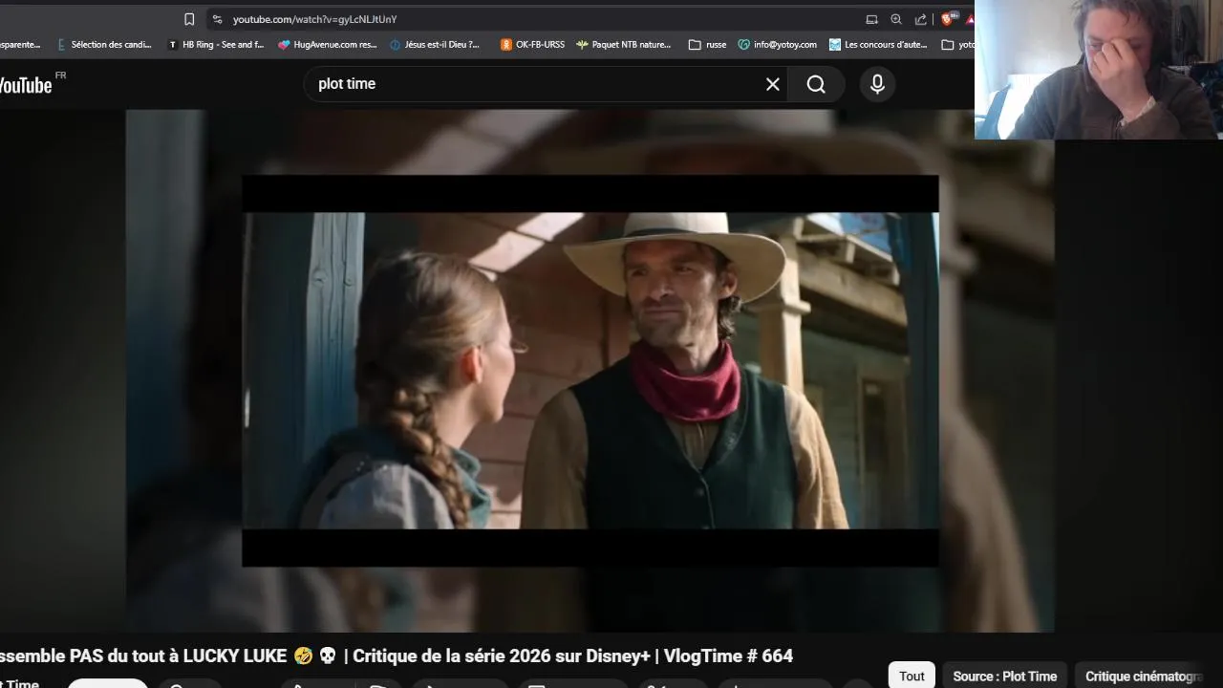Click the cast screen icon in address bar
The width and height of the screenshot is (1223, 688).
coord(871,19)
